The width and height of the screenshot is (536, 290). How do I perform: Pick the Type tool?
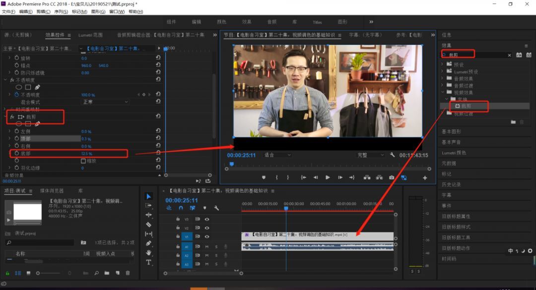(x=148, y=262)
